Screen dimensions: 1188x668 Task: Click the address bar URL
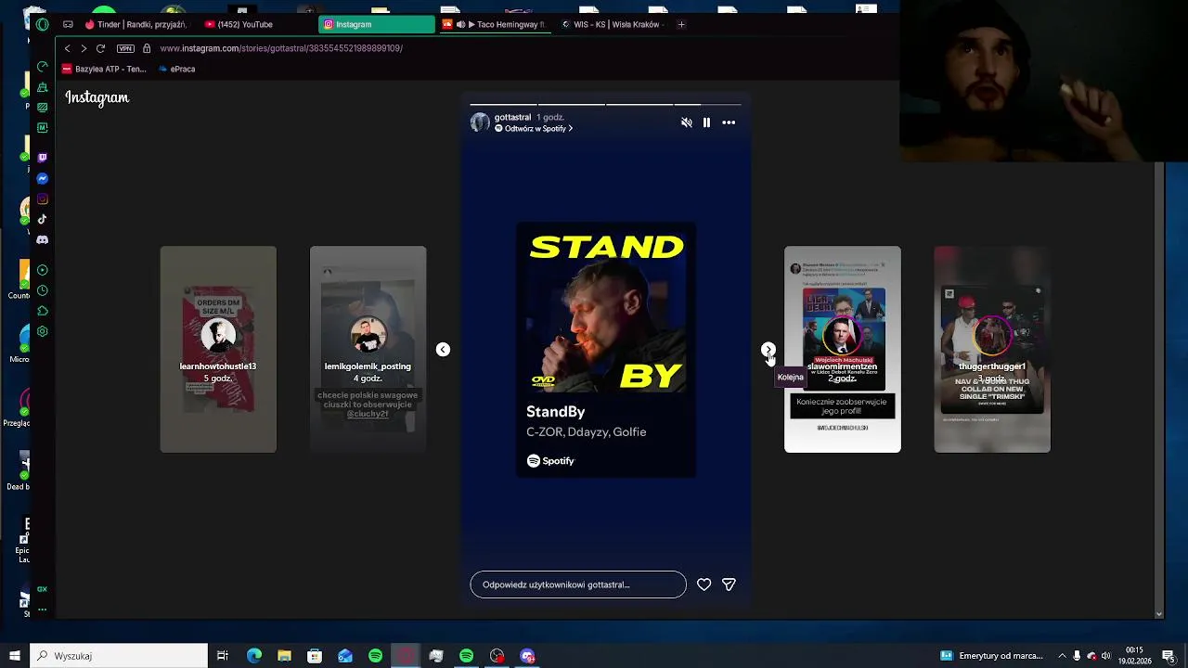click(281, 48)
